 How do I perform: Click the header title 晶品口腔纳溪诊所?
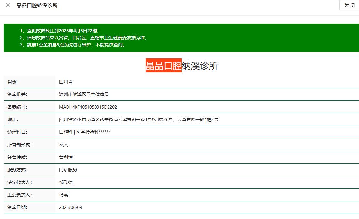pos(37,5)
